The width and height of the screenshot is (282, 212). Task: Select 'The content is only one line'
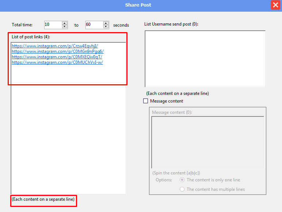click(x=182, y=180)
